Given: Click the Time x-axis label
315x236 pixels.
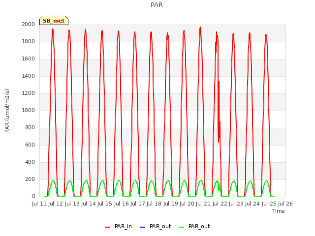Looking at the screenshot, I should 279,211.
